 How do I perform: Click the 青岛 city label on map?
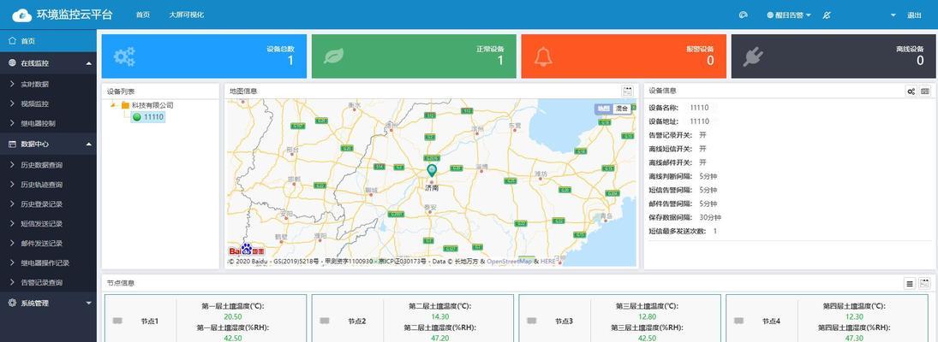pos(607,216)
